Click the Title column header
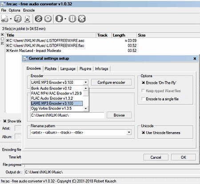Screen dimensions: 200x184 [51, 35]
